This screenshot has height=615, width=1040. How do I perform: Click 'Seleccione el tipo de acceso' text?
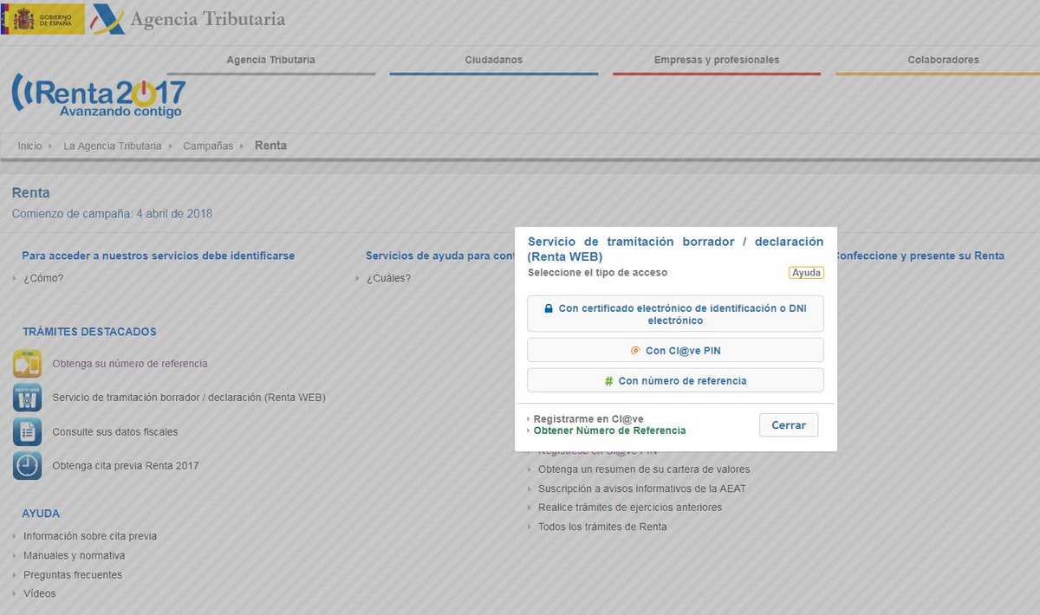pyautogui.click(x=597, y=272)
